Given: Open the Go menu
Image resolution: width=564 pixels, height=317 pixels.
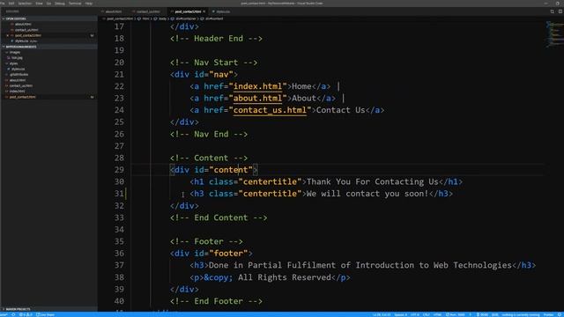Looking at the screenshot, I should [x=49, y=4].
